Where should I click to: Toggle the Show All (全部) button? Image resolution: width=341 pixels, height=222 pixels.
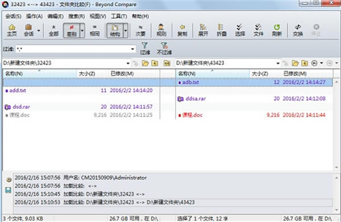54,30
